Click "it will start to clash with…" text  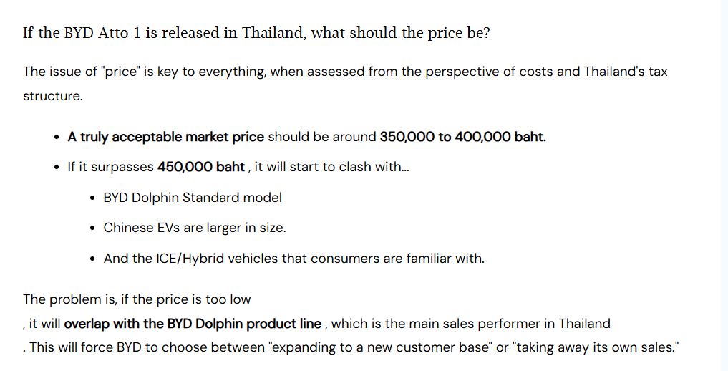331,167
